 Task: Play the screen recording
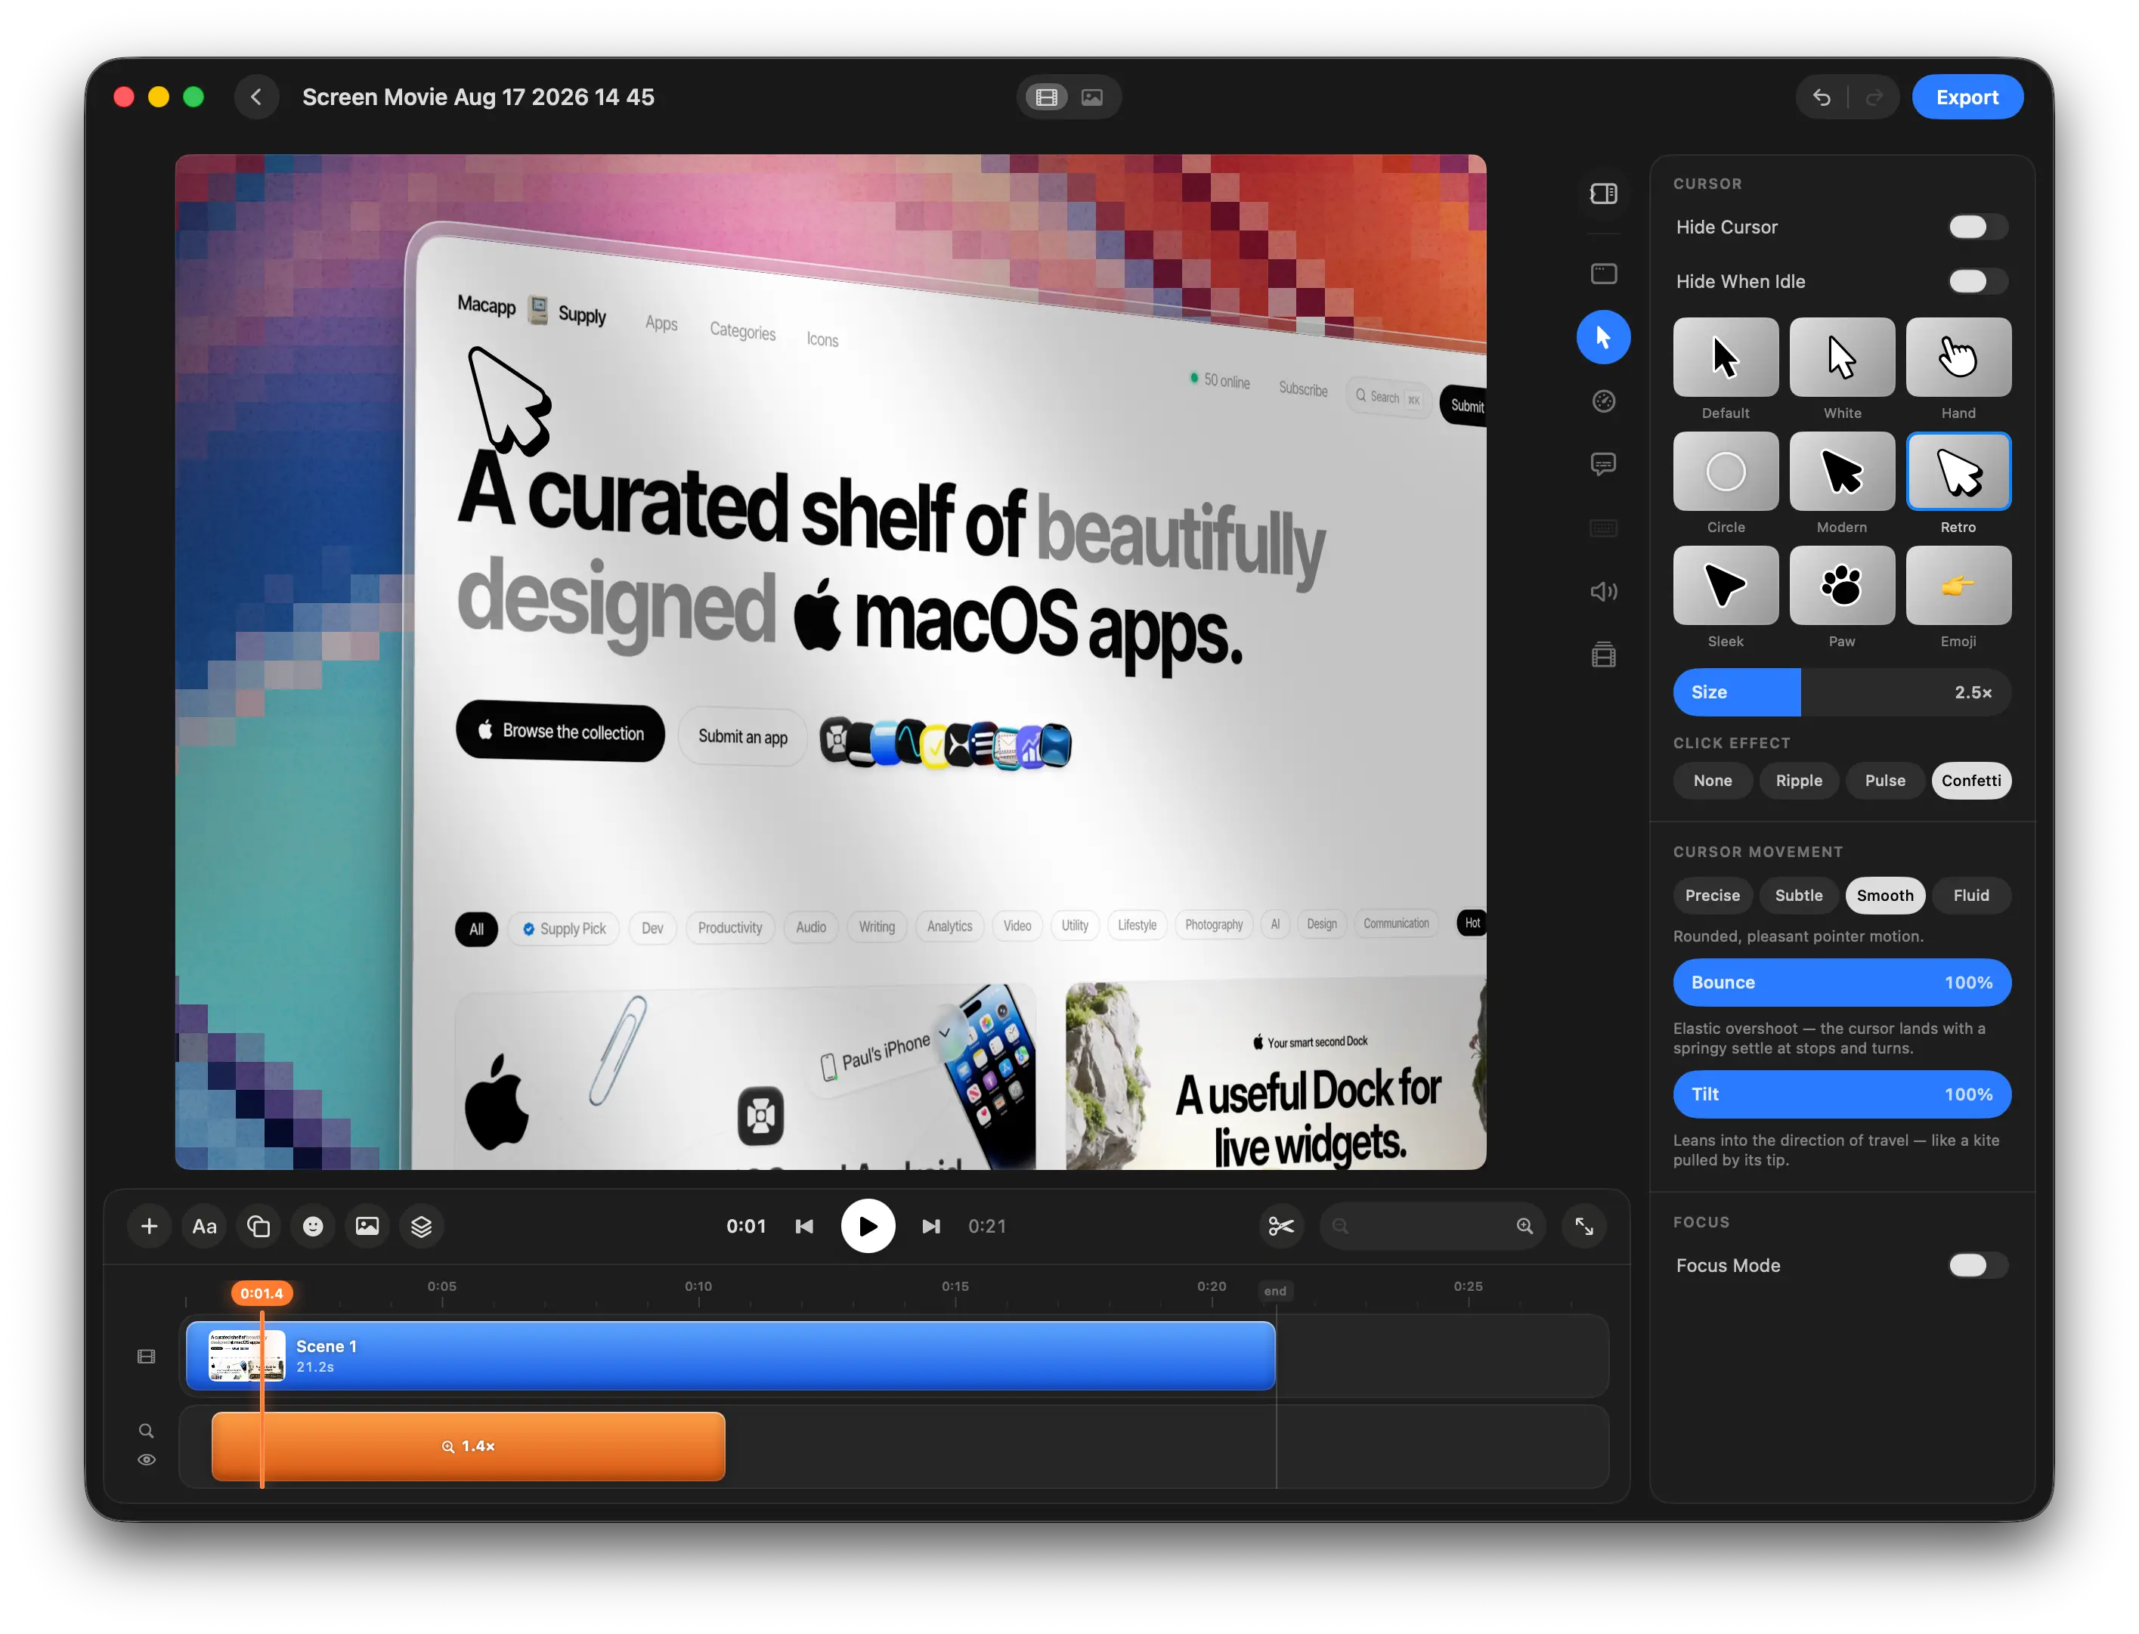[x=868, y=1227]
